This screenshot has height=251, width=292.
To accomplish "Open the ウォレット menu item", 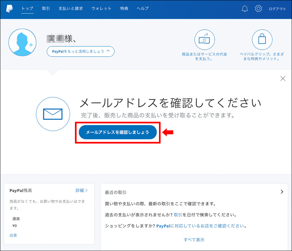I will coord(101,8).
